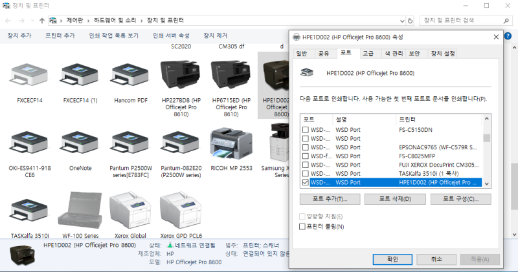Click the 설명 column header
This screenshot has height=272, width=518.
click(364, 120)
